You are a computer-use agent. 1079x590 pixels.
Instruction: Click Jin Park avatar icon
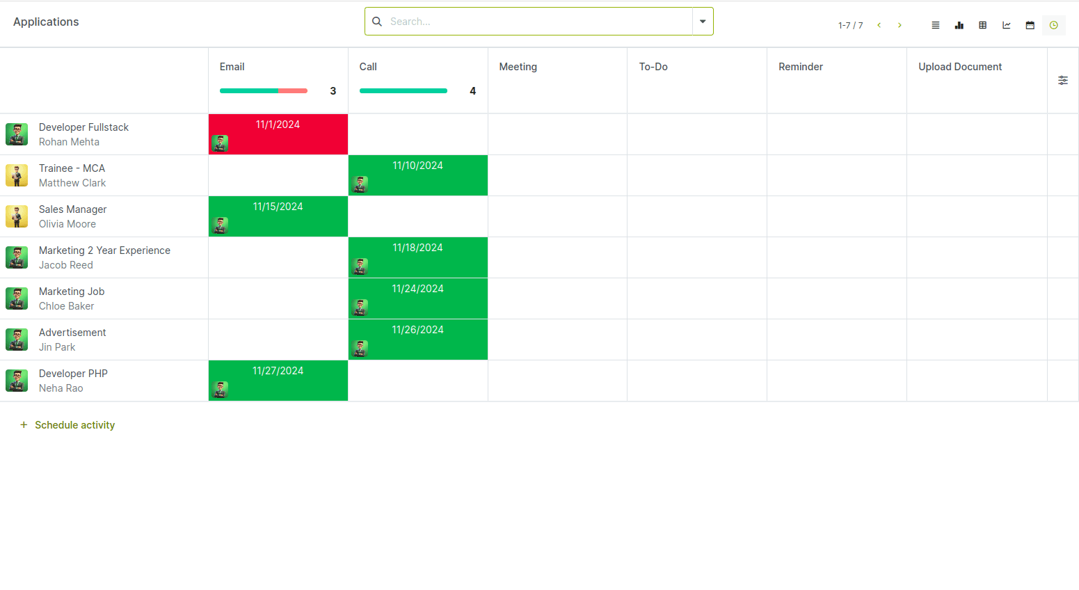point(17,340)
